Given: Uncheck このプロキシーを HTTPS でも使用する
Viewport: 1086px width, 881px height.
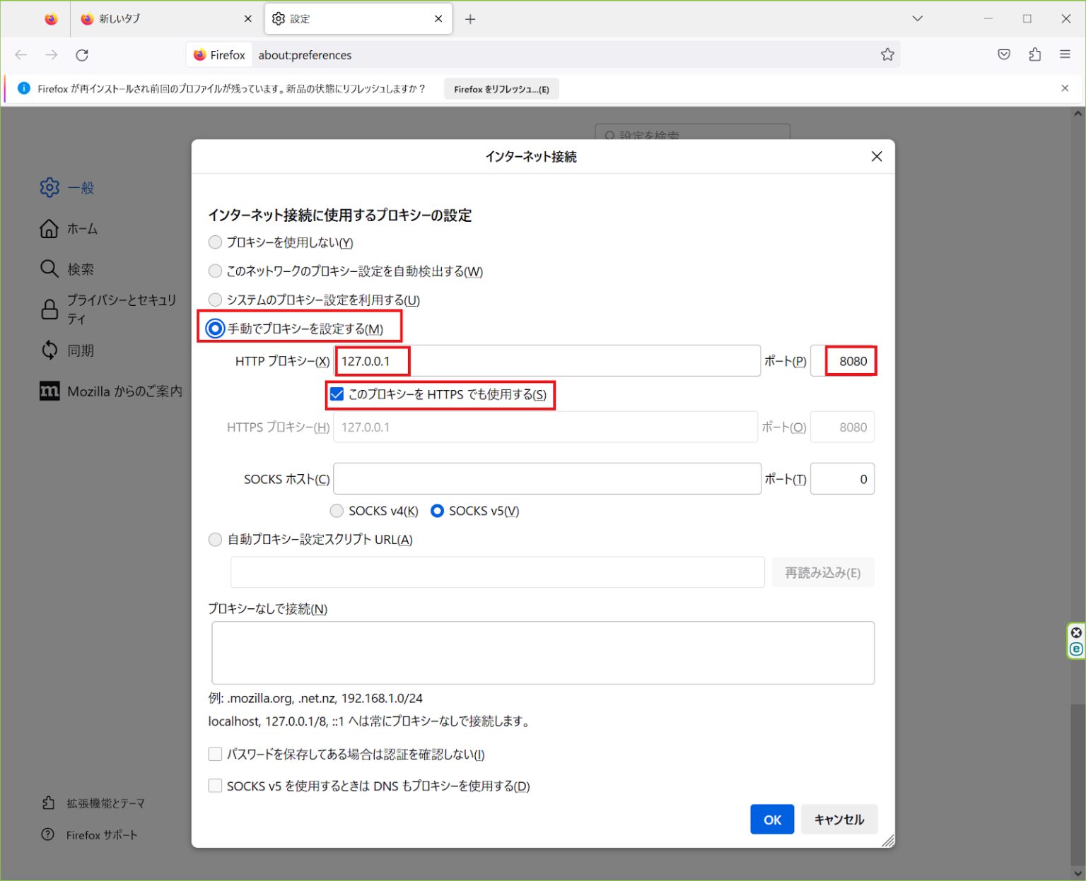Looking at the screenshot, I should (337, 394).
